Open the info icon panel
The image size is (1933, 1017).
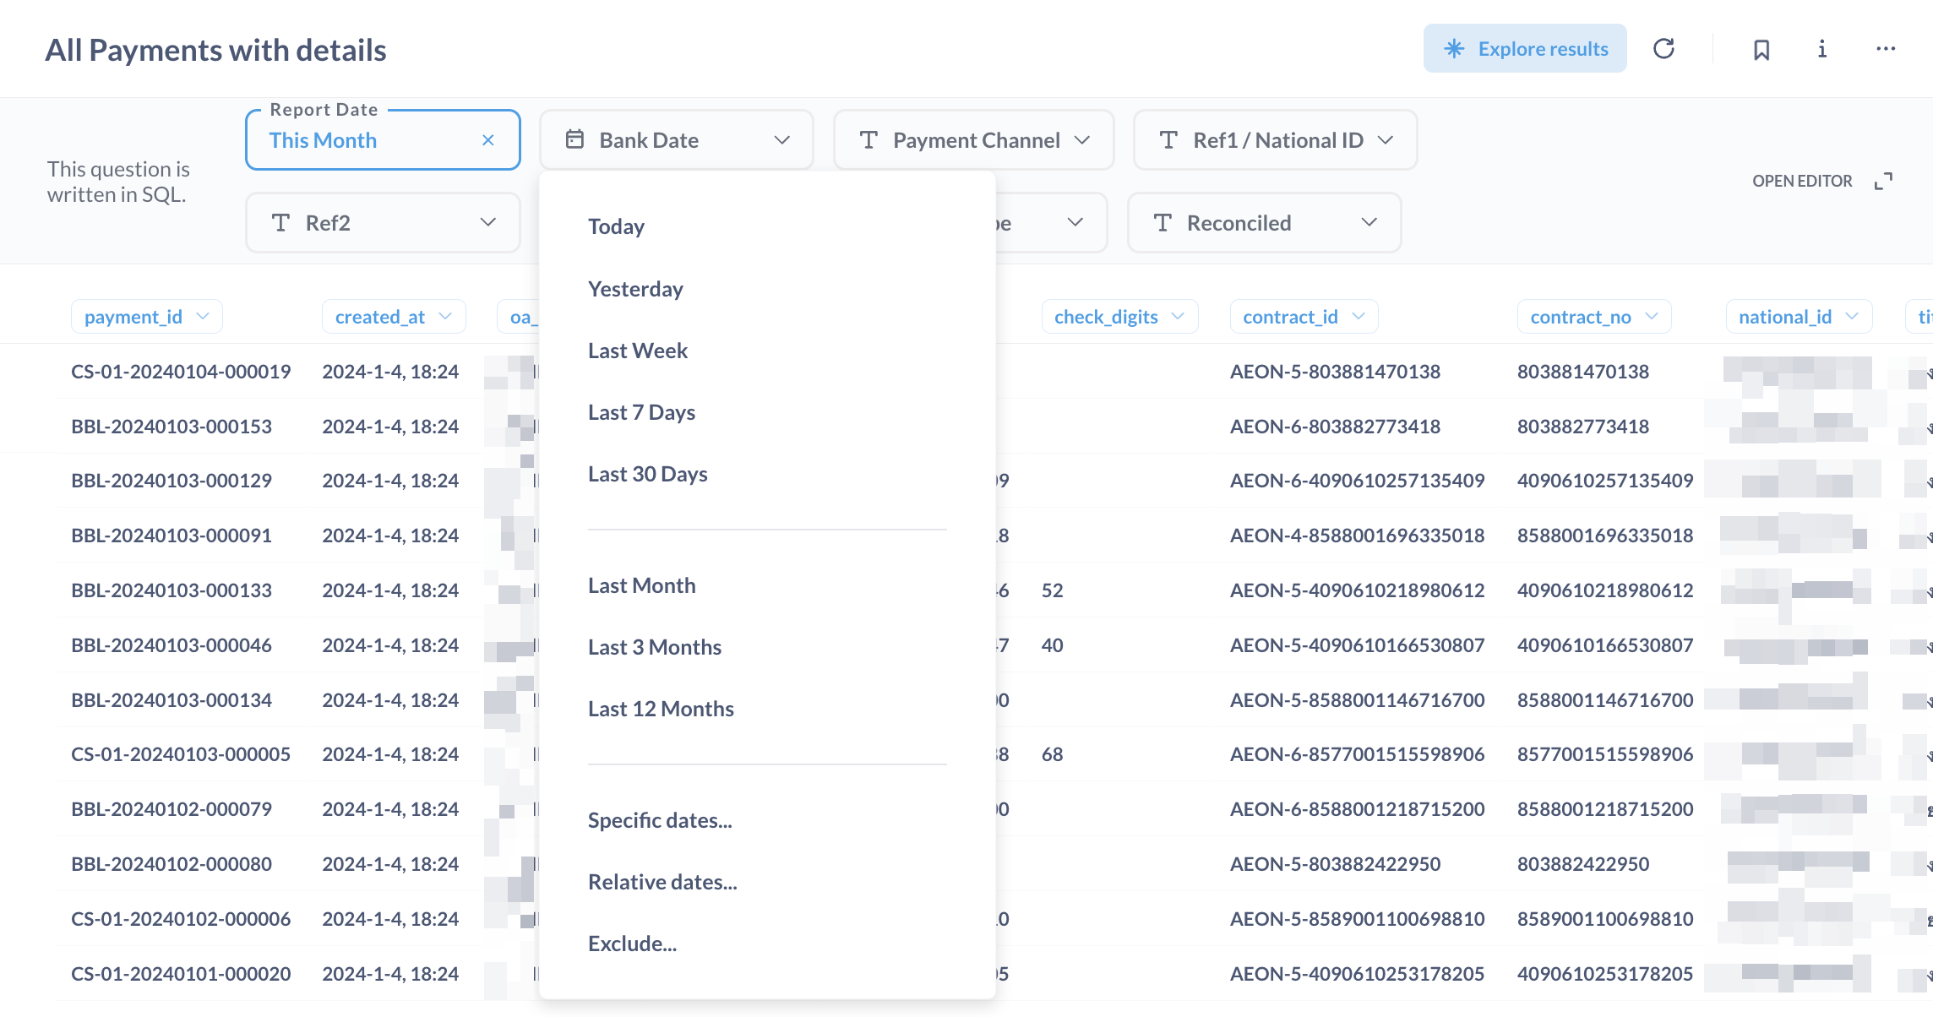[x=1822, y=49]
